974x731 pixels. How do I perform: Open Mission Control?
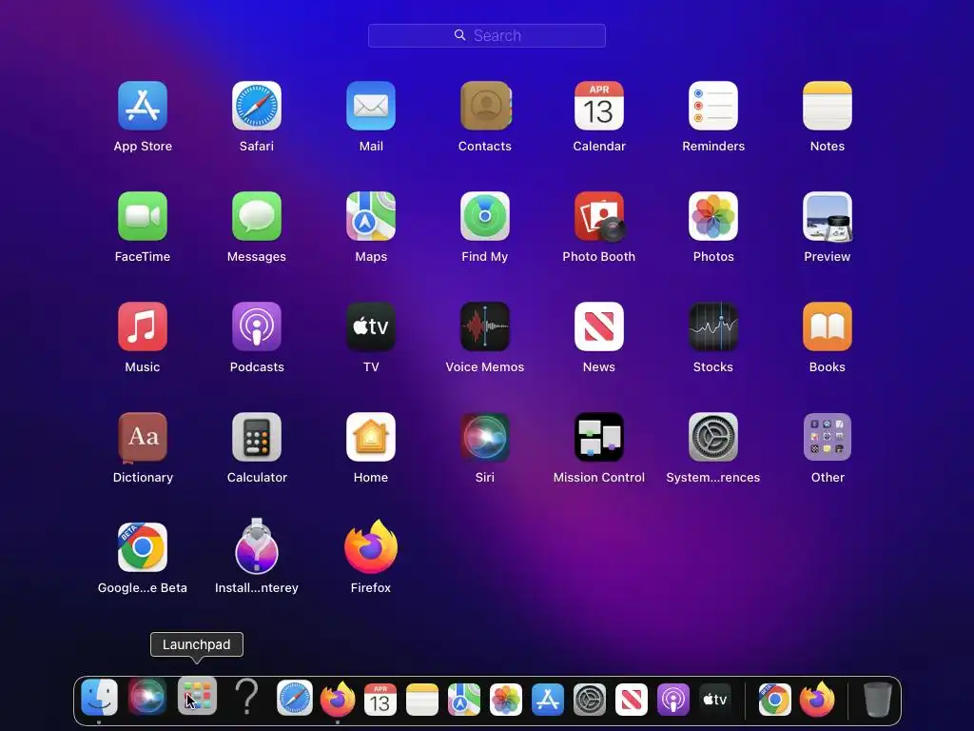[599, 437]
